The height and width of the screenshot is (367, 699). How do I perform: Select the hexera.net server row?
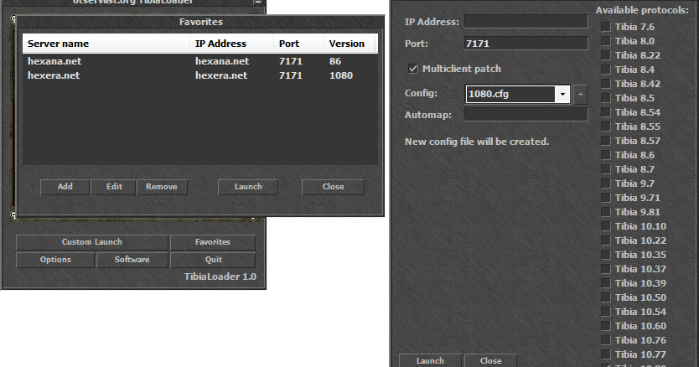200,75
